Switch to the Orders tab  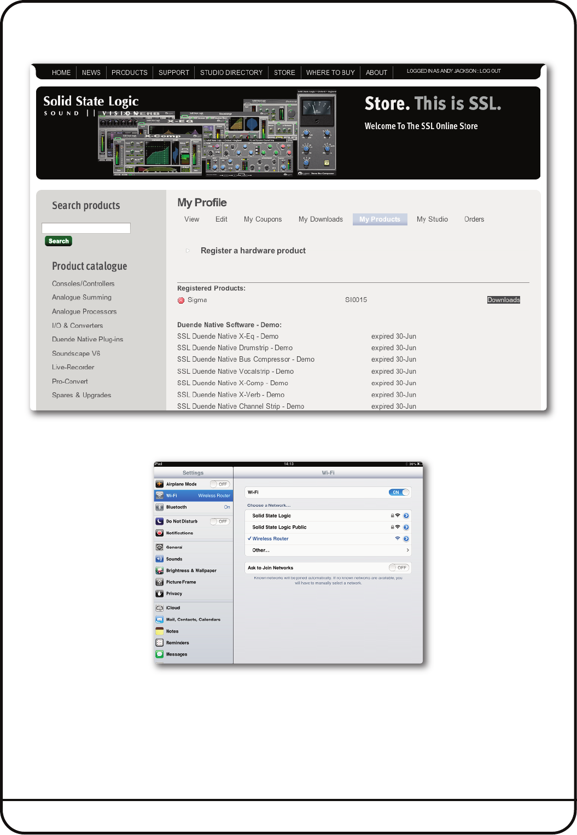(474, 219)
